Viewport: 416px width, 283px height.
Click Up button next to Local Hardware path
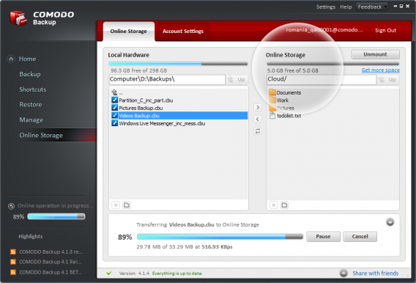[237, 79]
